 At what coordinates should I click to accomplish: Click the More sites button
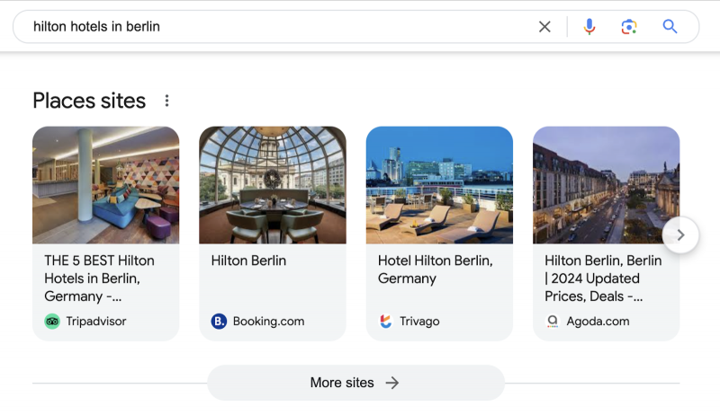click(x=355, y=383)
